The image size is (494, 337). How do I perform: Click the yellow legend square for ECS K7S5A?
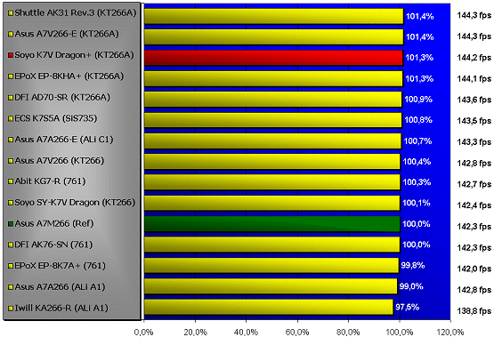11,118
